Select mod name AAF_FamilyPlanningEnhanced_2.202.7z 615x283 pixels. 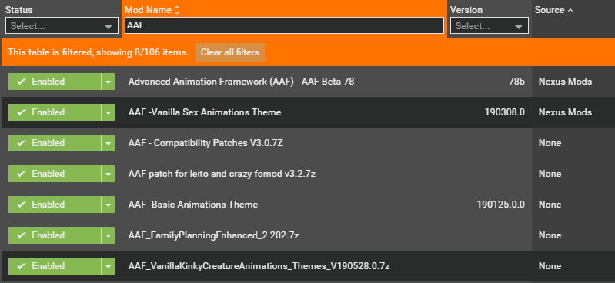click(214, 235)
